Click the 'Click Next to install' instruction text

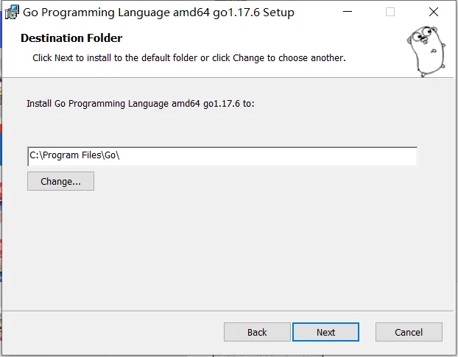[189, 58]
